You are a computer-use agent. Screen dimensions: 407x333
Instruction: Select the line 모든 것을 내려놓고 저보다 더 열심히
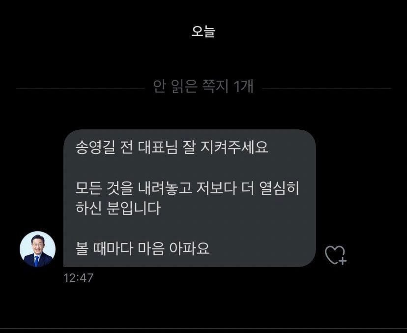[187, 188]
